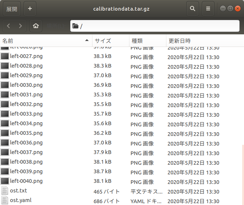Click file name left-0036.png

[x=26, y=143]
